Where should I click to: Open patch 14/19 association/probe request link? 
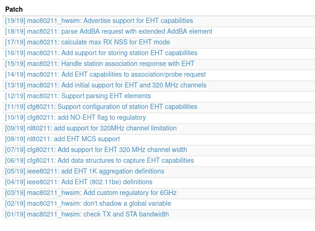[105, 74]
